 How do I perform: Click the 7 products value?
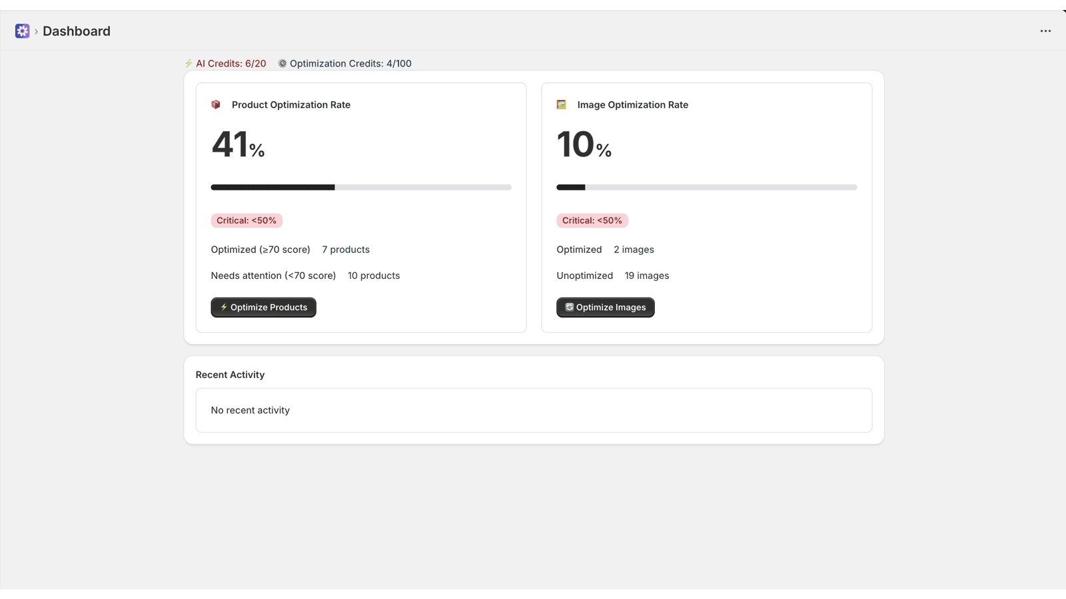point(346,250)
